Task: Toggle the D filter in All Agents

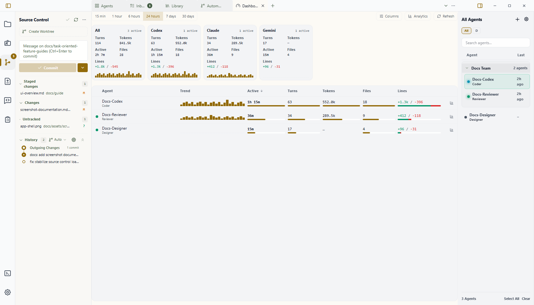Action: tap(476, 31)
